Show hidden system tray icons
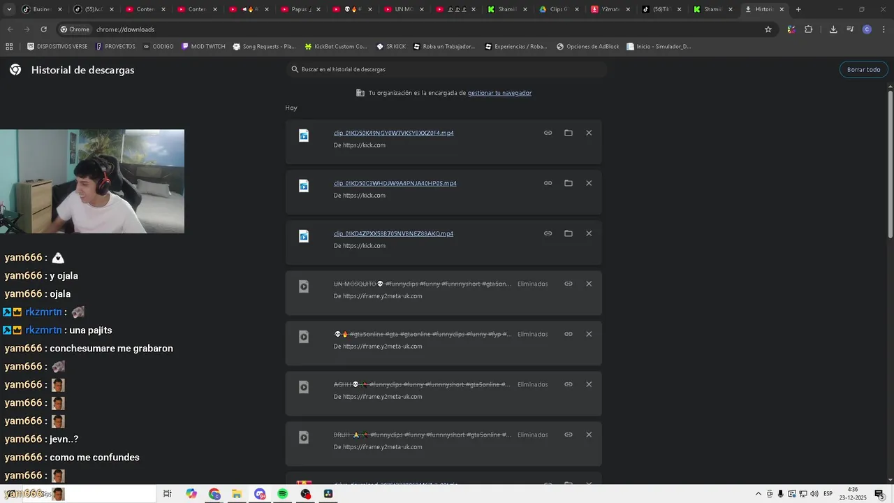The width and height of the screenshot is (894, 503). (x=759, y=494)
